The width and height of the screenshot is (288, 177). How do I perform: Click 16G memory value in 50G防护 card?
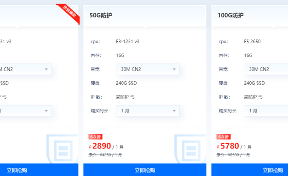pyautogui.click(x=120, y=55)
